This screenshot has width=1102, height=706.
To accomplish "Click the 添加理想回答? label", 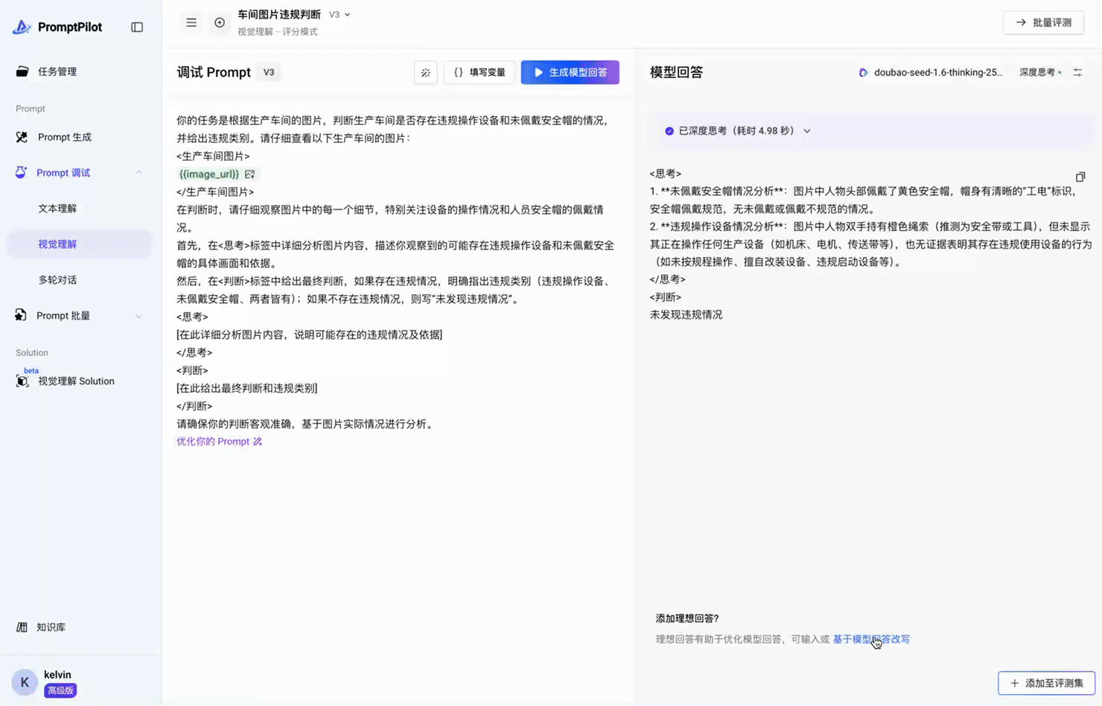I will (687, 618).
